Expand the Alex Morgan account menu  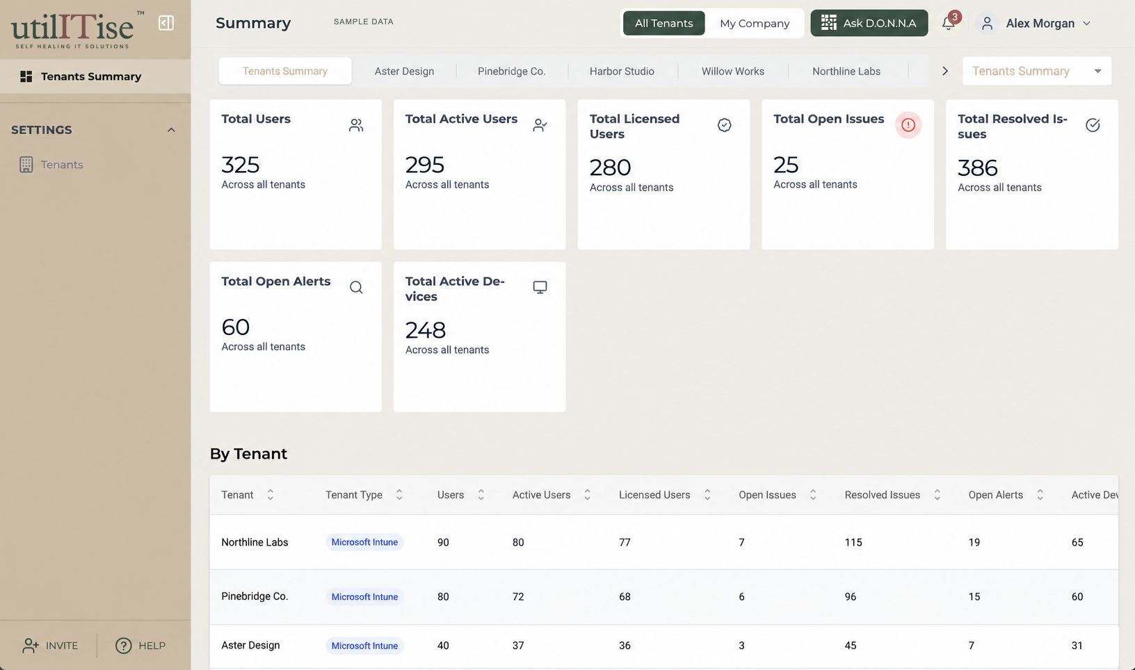point(1086,23)
